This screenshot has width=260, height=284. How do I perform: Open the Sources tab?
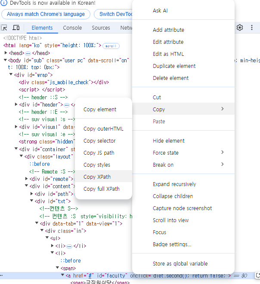pyautogui.click(x=101, y=27)
